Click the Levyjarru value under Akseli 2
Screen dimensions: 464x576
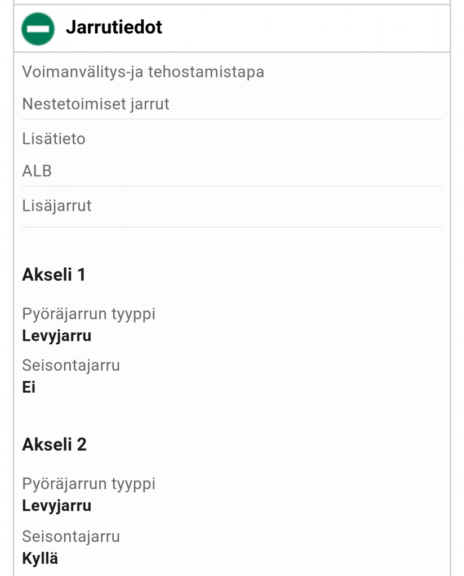point(57,506)
